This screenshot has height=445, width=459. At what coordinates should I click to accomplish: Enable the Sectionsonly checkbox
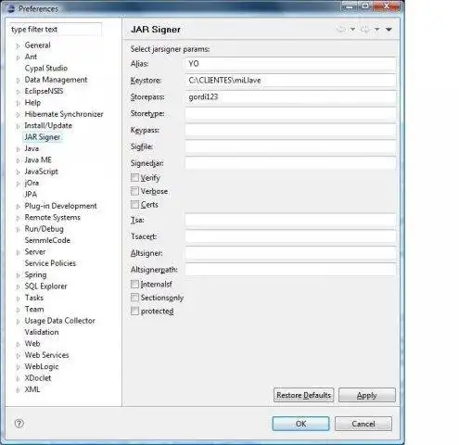tap(134, 298)
